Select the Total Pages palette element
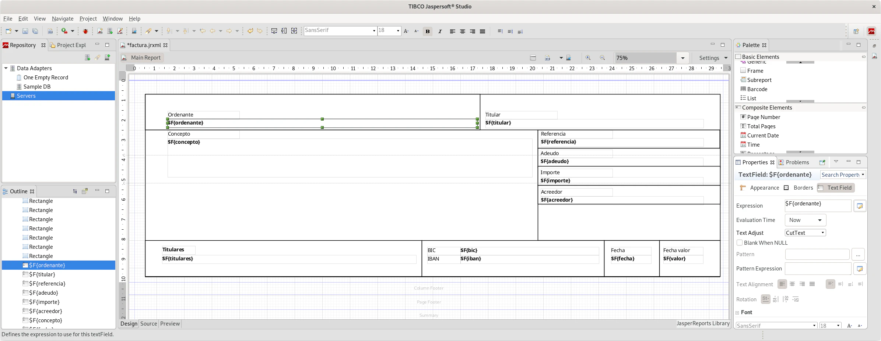The width and height of the screenshot is (881, 341). 761,126
